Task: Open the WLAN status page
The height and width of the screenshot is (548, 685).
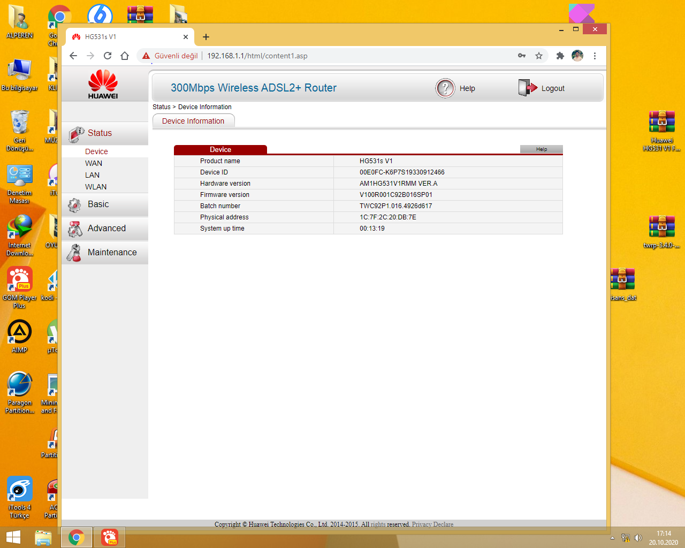Action: coord(96,187)
